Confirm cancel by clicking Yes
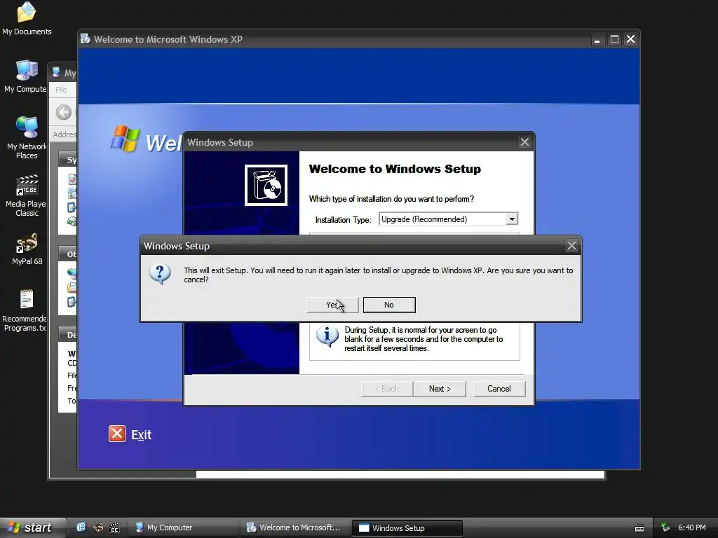718x538 pixels. (332, 305)
